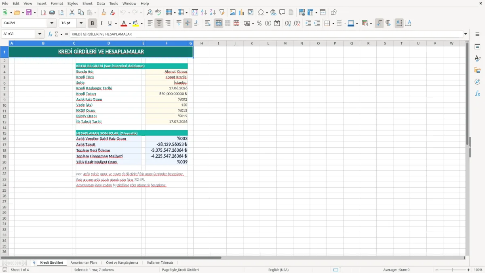485x273 pixels.
Task: Copy the selection with the Copy icon
Action: [x=81, y=13]
